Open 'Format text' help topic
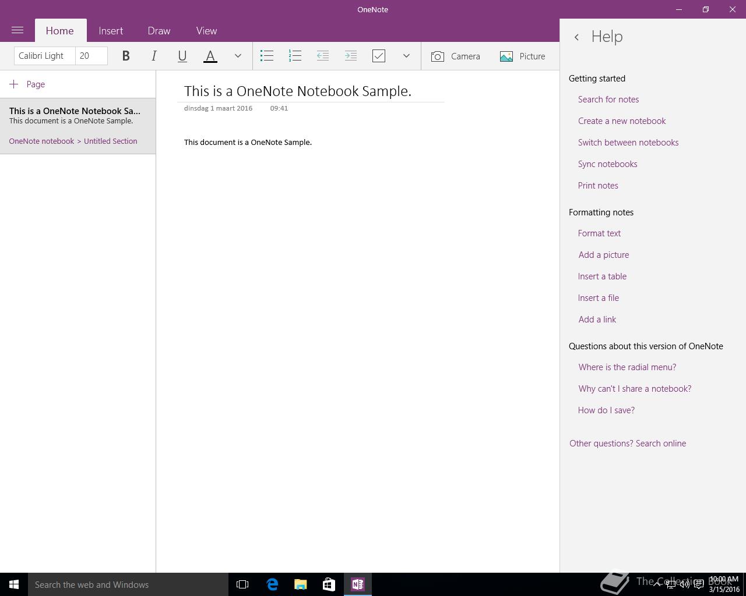746x596 pixels. coord(599,233)
